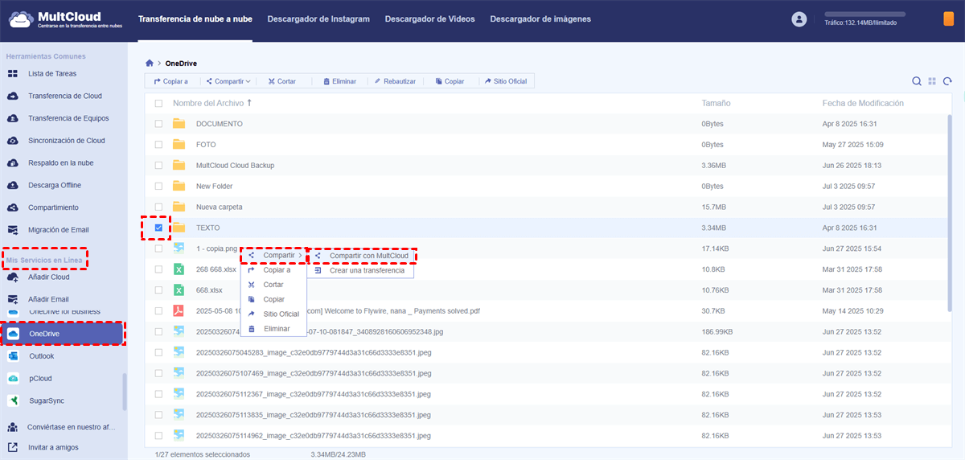Screen dimensions: 965x460
Task: Click the home icon in breadcrumb
Action: [150, 64]
